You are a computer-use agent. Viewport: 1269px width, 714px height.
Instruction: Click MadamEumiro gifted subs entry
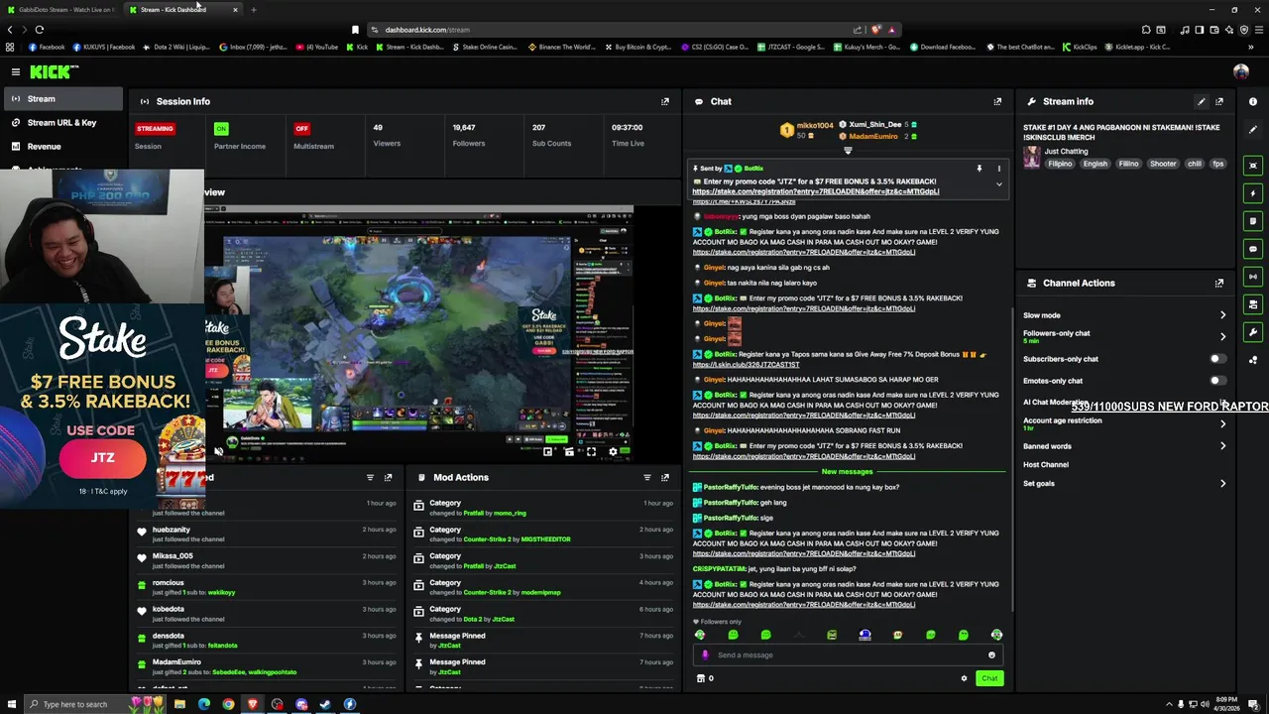click(x=268, y=666)
